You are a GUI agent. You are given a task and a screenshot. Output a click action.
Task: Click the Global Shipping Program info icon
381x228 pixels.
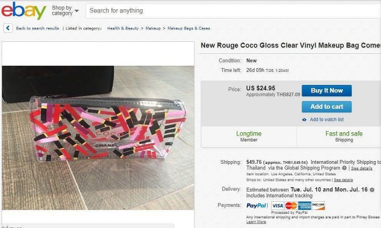344,168
